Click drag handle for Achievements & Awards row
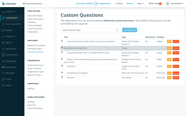This screenshot has width=186, height=116. (62, 73)
